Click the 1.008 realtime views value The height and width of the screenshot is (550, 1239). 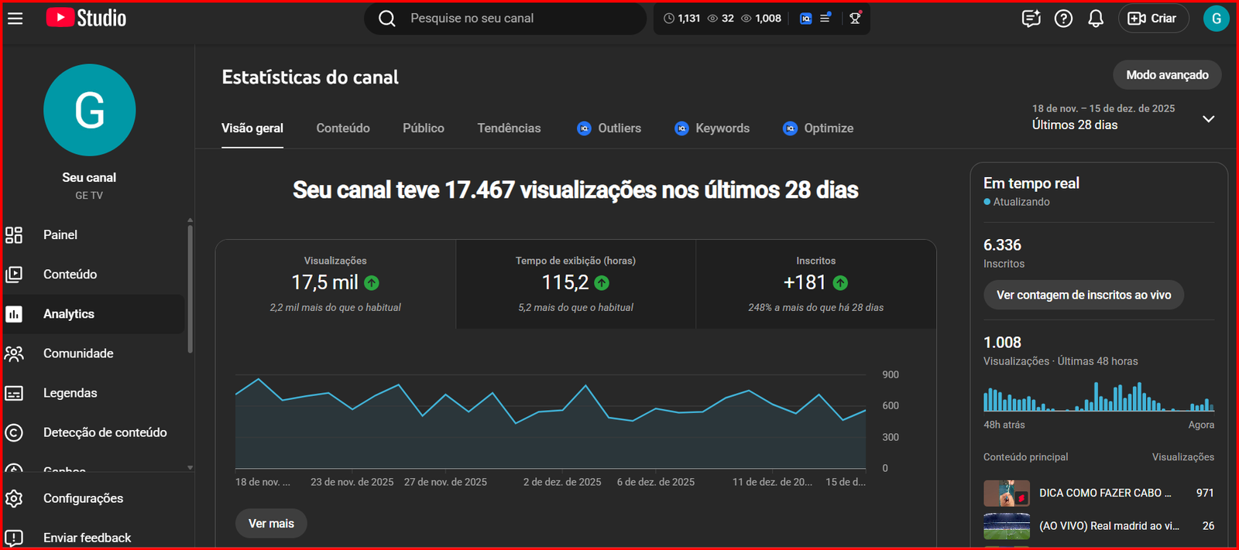point(1002,343)
